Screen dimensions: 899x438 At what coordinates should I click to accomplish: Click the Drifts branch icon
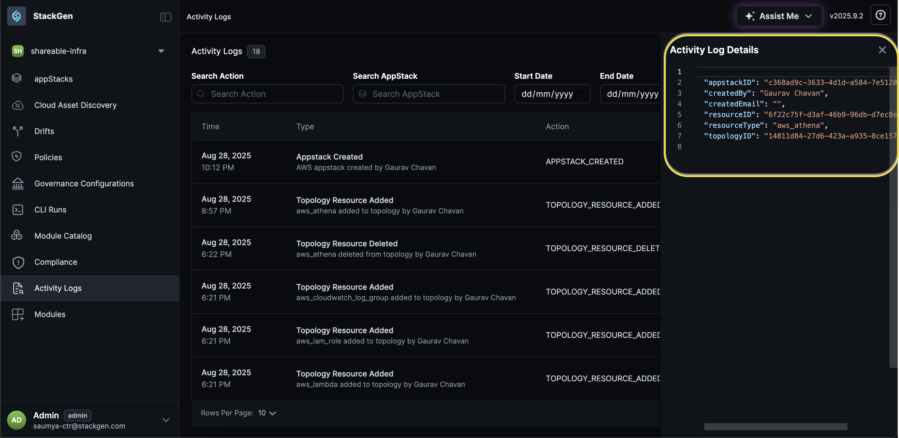[x=18, y=131]
